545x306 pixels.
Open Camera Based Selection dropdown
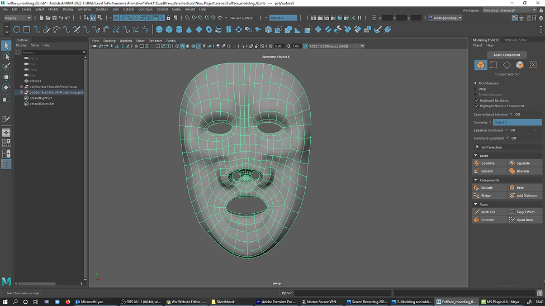coord(511,114)
